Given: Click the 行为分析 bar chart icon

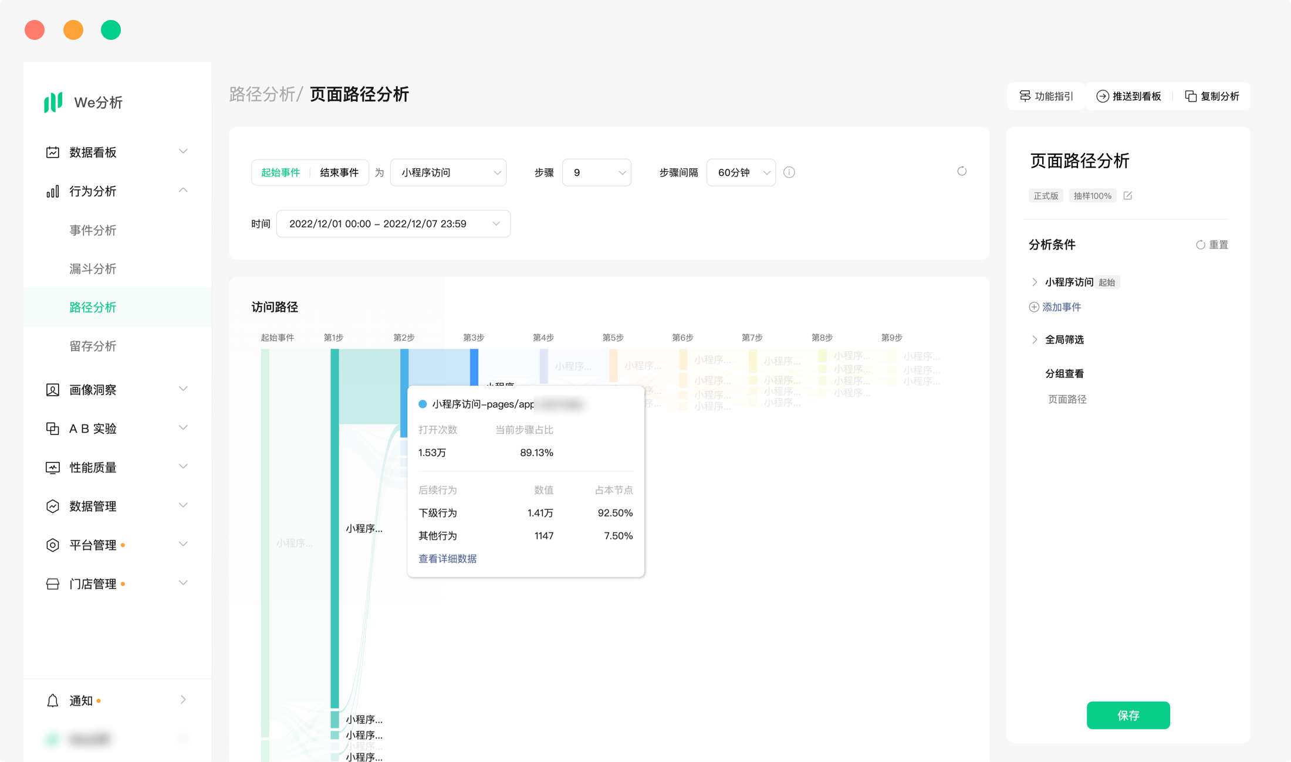Looking at the screenshot, I should click(53, 191).
